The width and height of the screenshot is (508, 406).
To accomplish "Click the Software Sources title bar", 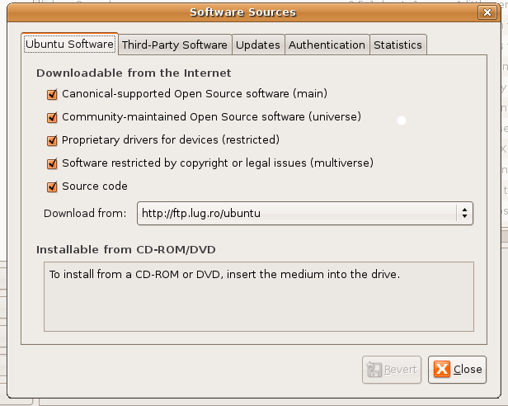I will coord(243,12).
